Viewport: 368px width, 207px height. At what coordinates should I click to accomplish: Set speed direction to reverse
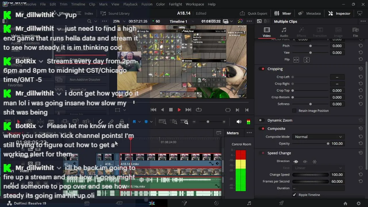305,162
